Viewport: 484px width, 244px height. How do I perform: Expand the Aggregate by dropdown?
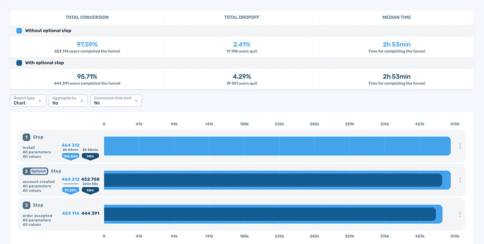68,101
